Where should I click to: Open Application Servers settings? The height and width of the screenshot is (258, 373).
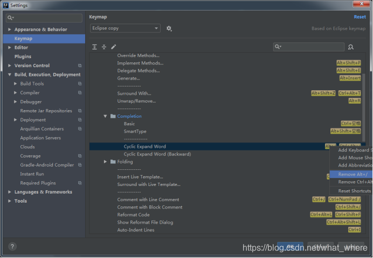(x=40, y=138)
